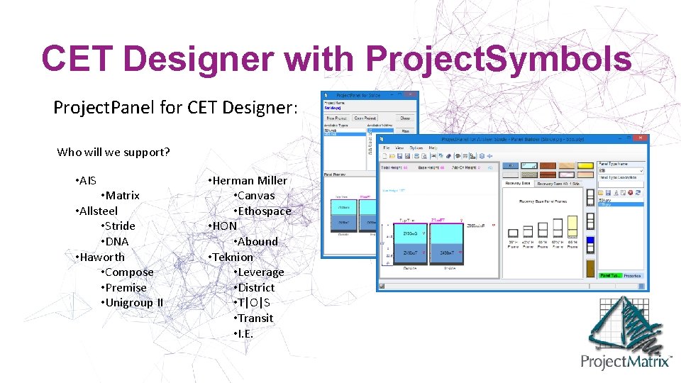
Task: Pick the peach colored swatch
Action: (x=585, y=174)
